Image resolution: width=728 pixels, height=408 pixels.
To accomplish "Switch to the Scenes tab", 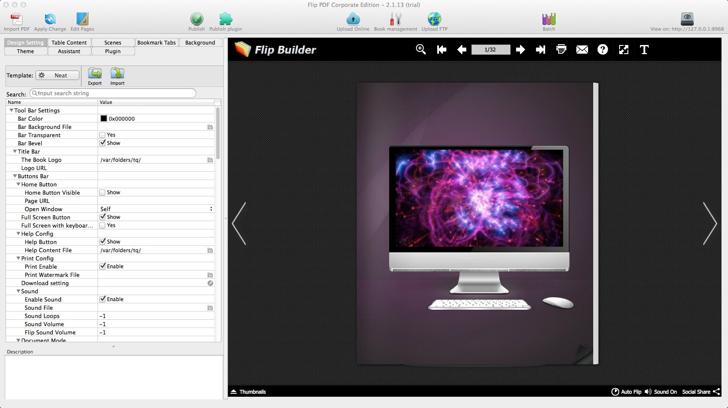I will click(x=113, y=42).
